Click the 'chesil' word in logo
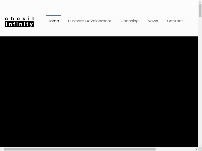This screenshot has height=151, width=202. pyautogui.click(x=19, y=19)
